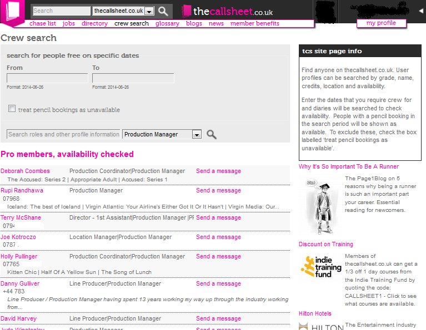Open the my profile tab

click(x=381, y=23)
